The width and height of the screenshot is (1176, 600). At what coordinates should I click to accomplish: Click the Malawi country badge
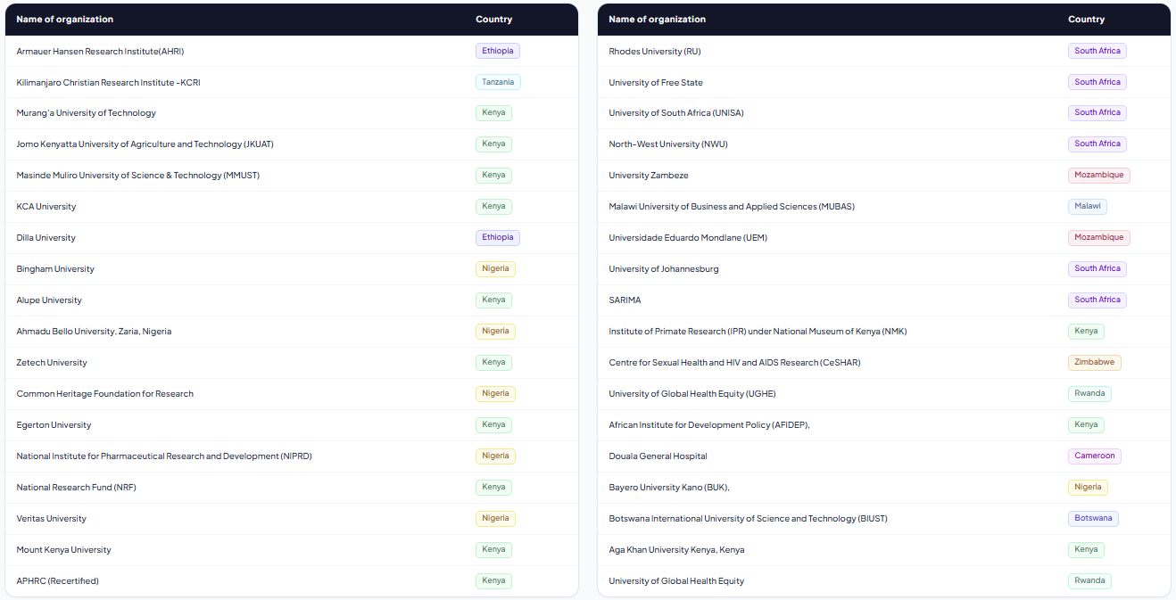(1088, 207)
